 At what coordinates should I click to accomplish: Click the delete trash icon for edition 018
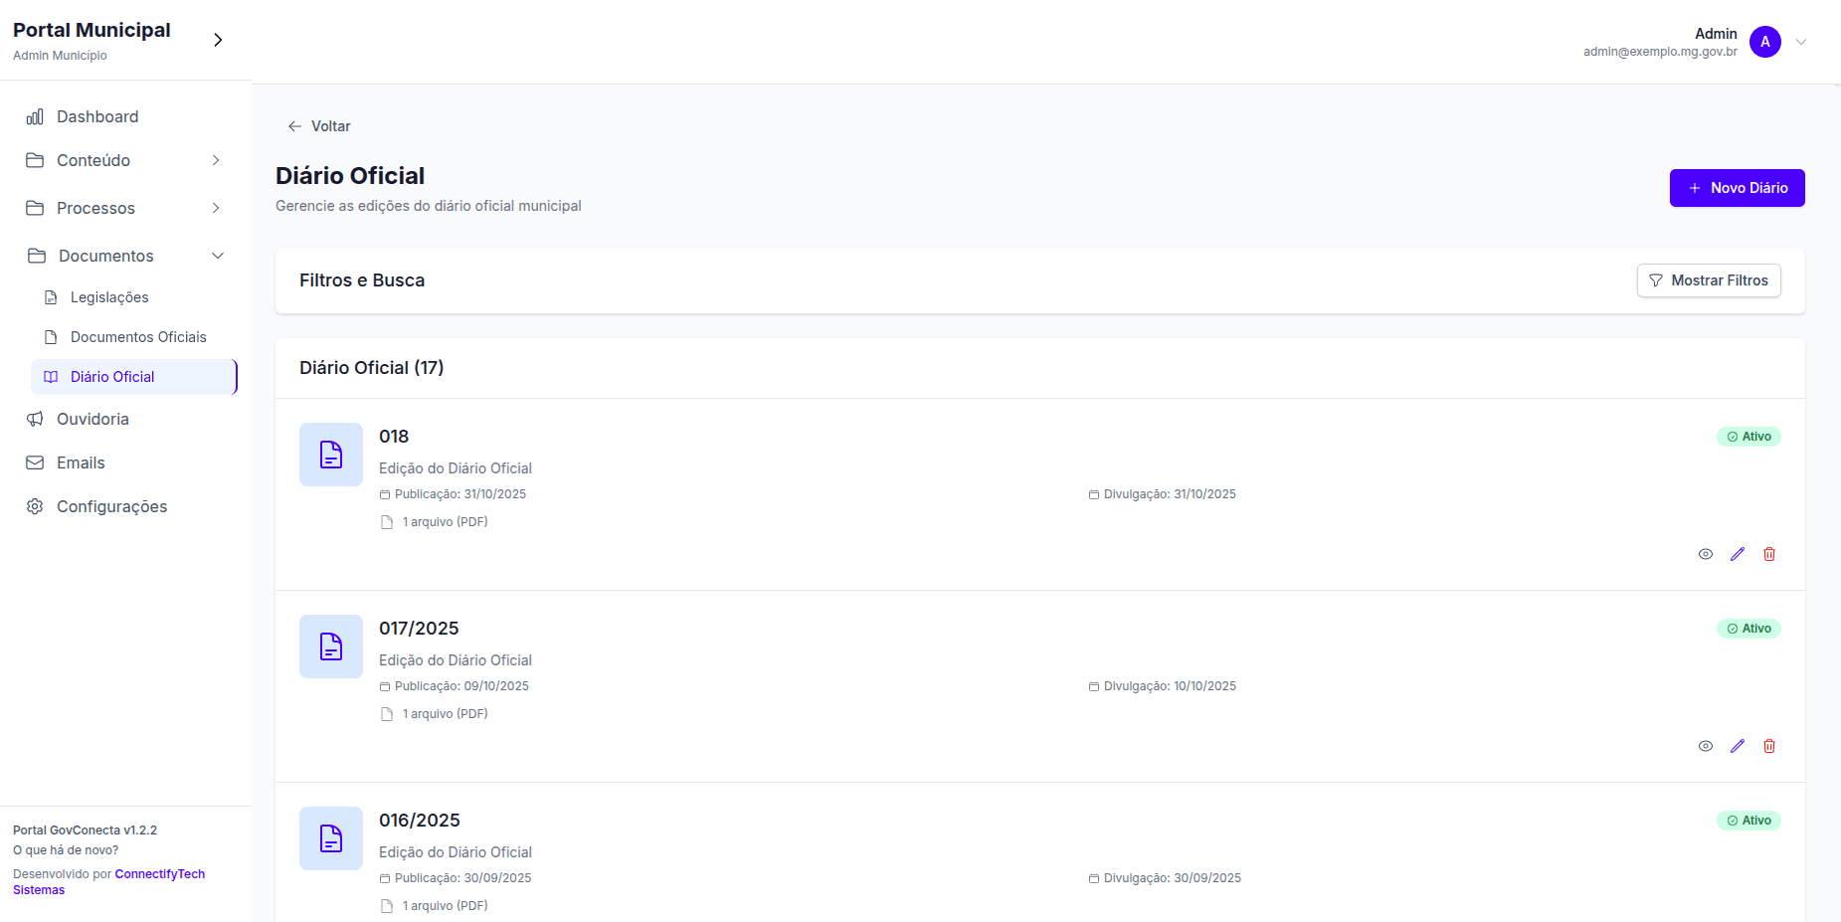1768,554
